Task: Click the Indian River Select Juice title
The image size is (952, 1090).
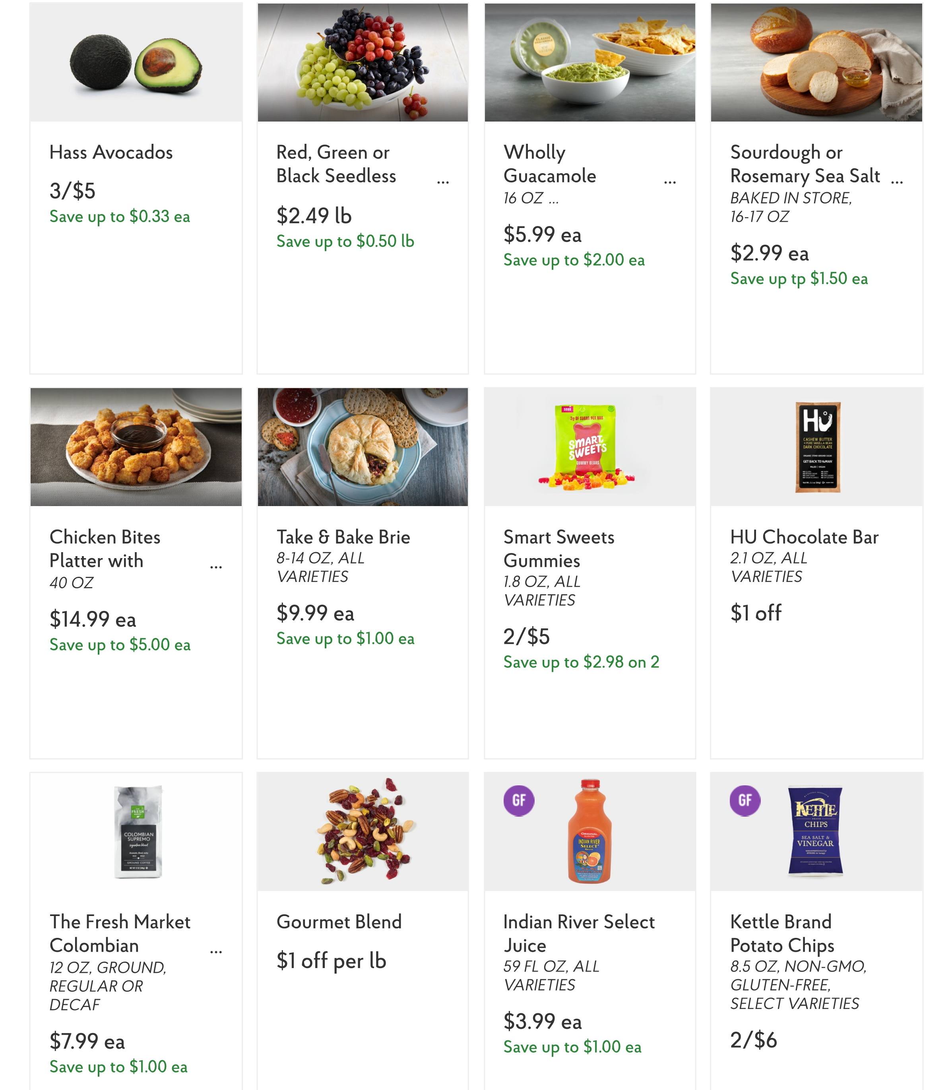Action: [x=578, y=934]
